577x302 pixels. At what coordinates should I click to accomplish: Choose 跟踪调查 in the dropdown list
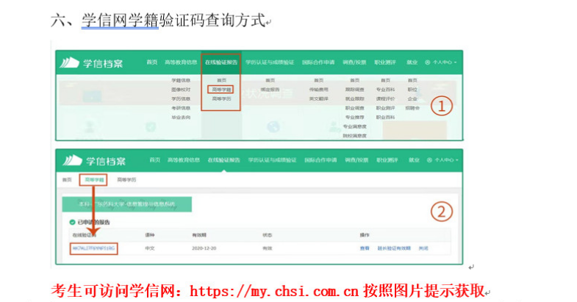[354, 90]
